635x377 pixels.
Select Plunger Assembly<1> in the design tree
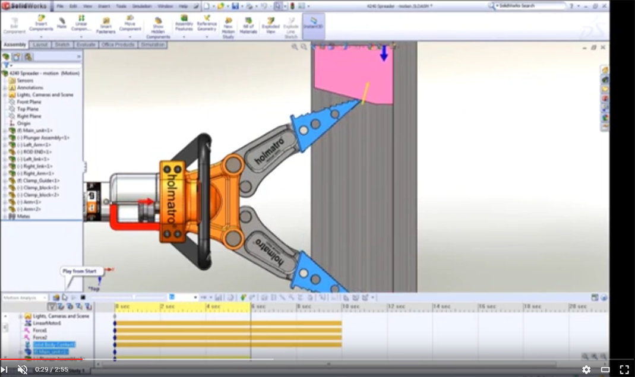43,138
